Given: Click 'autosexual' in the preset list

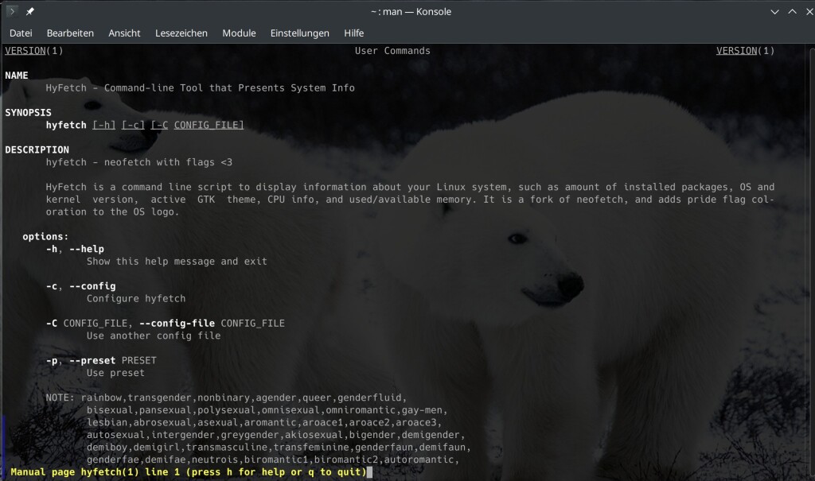Looking at the screenshot, I should click(x=116, y=435).
